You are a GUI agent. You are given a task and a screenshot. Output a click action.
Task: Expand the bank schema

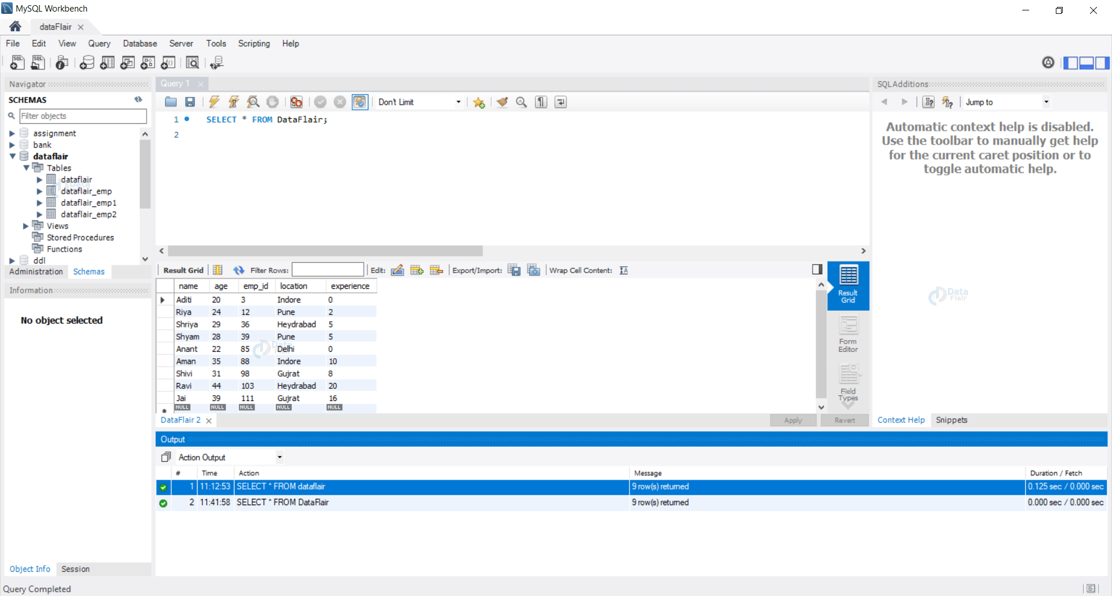pos(12,145)
